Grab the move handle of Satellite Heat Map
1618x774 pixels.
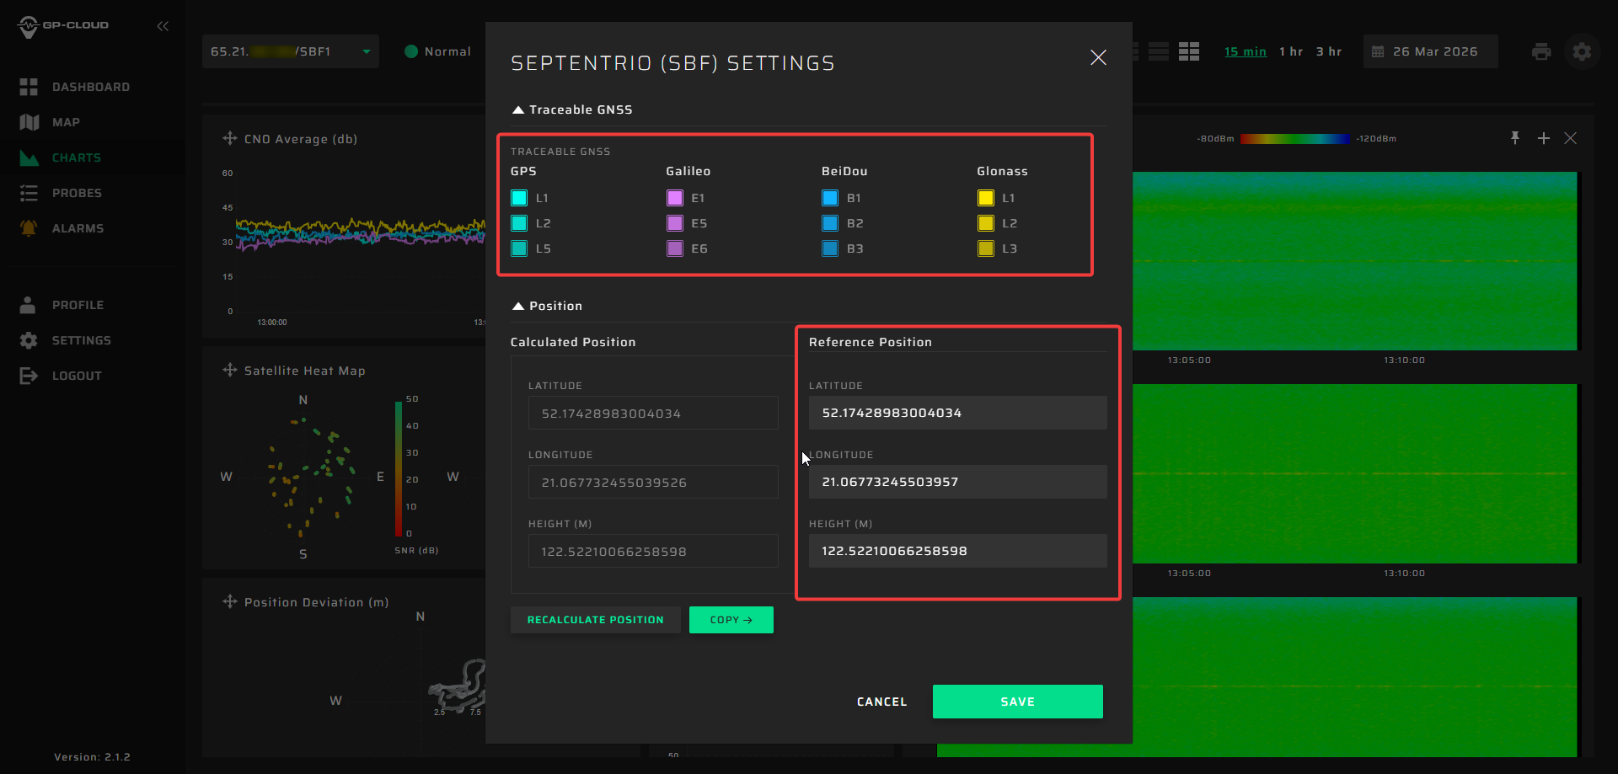[229, 370]
